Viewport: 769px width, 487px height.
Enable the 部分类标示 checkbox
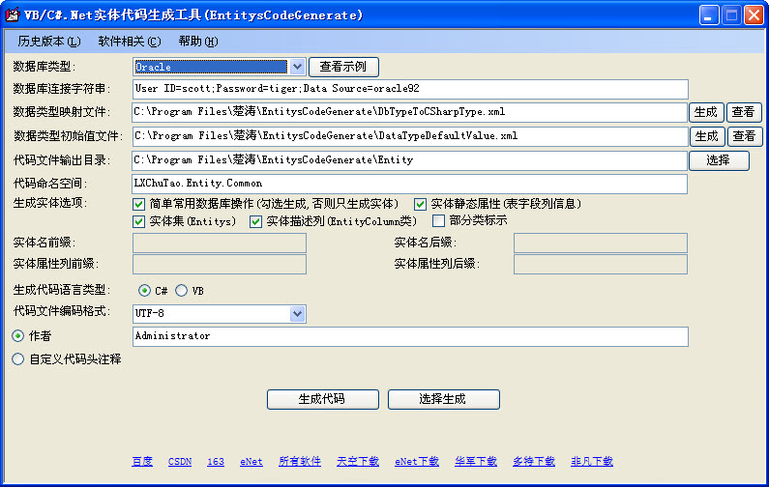click(x=438, y=221)
